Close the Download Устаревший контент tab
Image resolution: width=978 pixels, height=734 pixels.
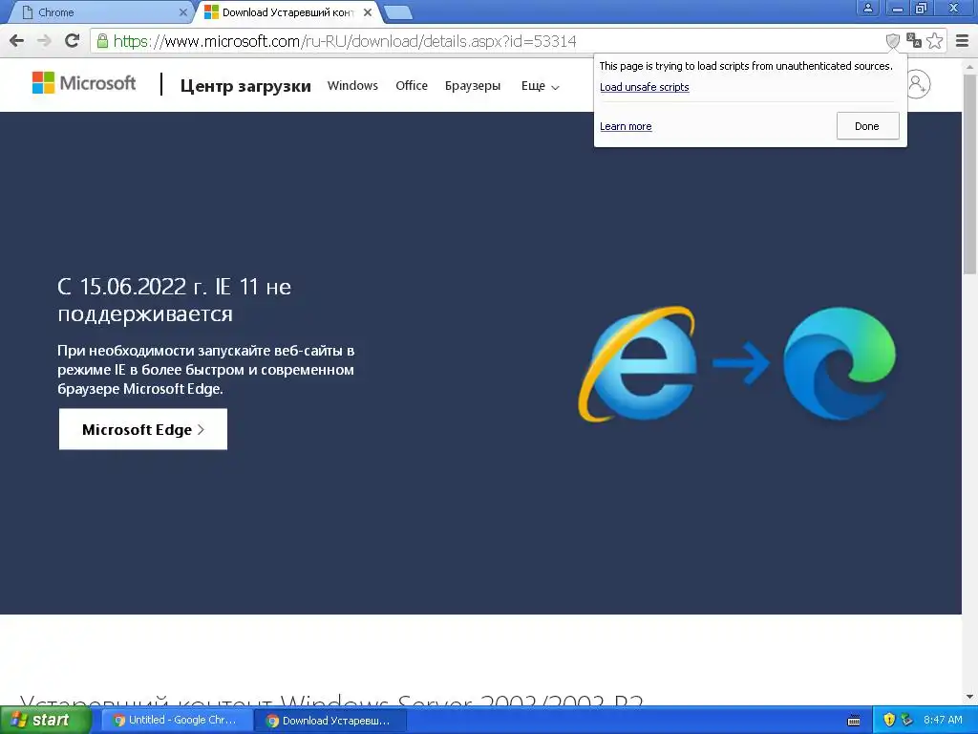[x=368, y=12]
